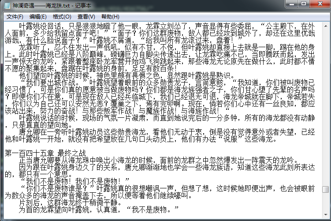331x221 pixels.
Task: Open the 文件(F) menu
Action: click(x=15, y=17)
